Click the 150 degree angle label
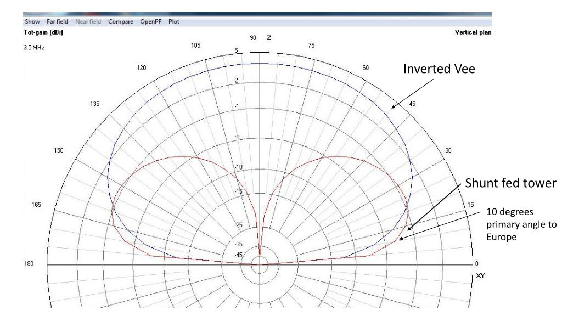Viewport: 562px width, 316px height. click(x=59, y=150)
